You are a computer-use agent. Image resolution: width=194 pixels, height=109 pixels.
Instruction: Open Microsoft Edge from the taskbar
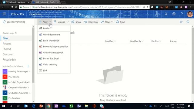tap(34, 106)
